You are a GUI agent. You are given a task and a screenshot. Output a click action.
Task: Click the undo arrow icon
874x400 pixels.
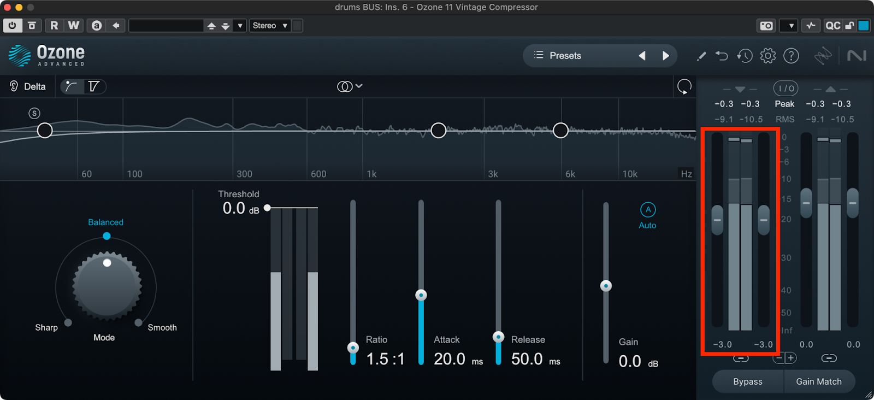pyautogui.click(x=722, y=56)
